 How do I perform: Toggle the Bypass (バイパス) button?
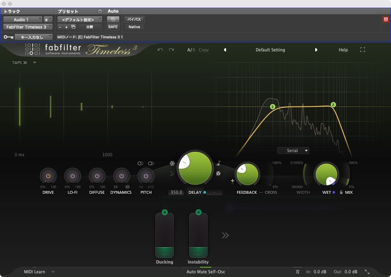(134, 19)
